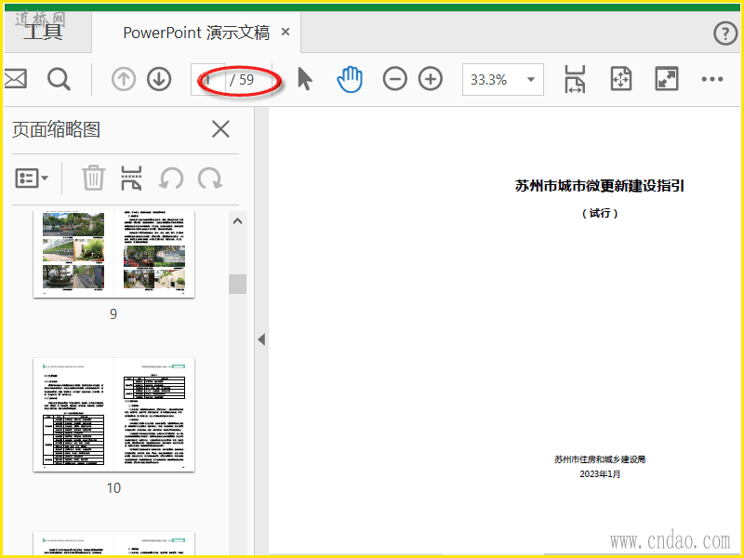Collapse the left navigation pane arrow

click(261, 339)
